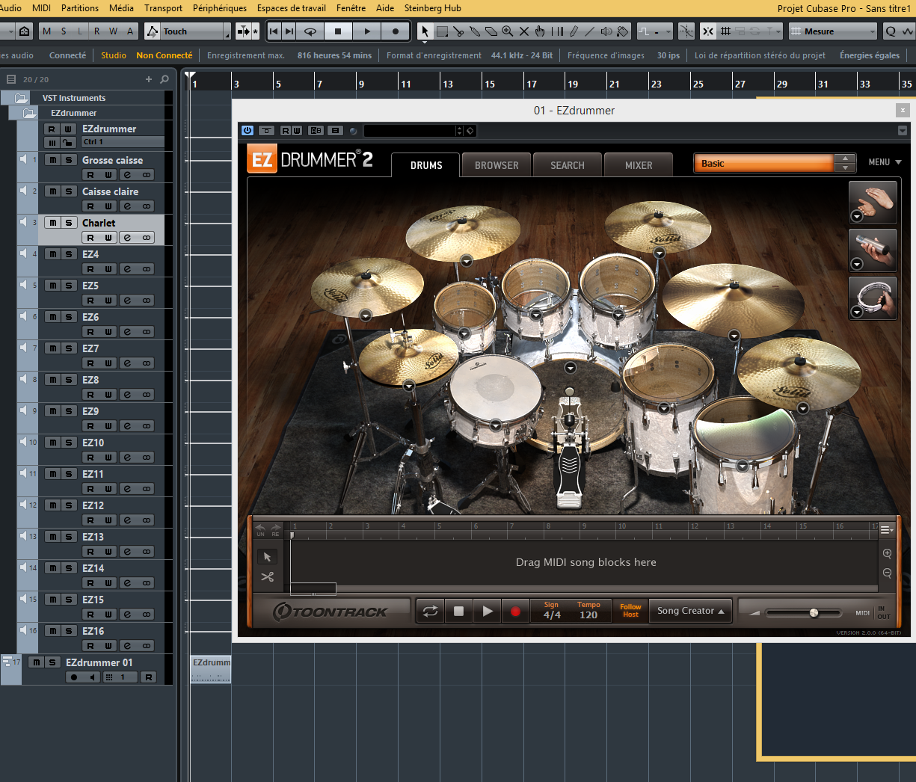Add a new track with plus button
The width and height of the screenshot is (916, 782).
click(x=149, y=79)
